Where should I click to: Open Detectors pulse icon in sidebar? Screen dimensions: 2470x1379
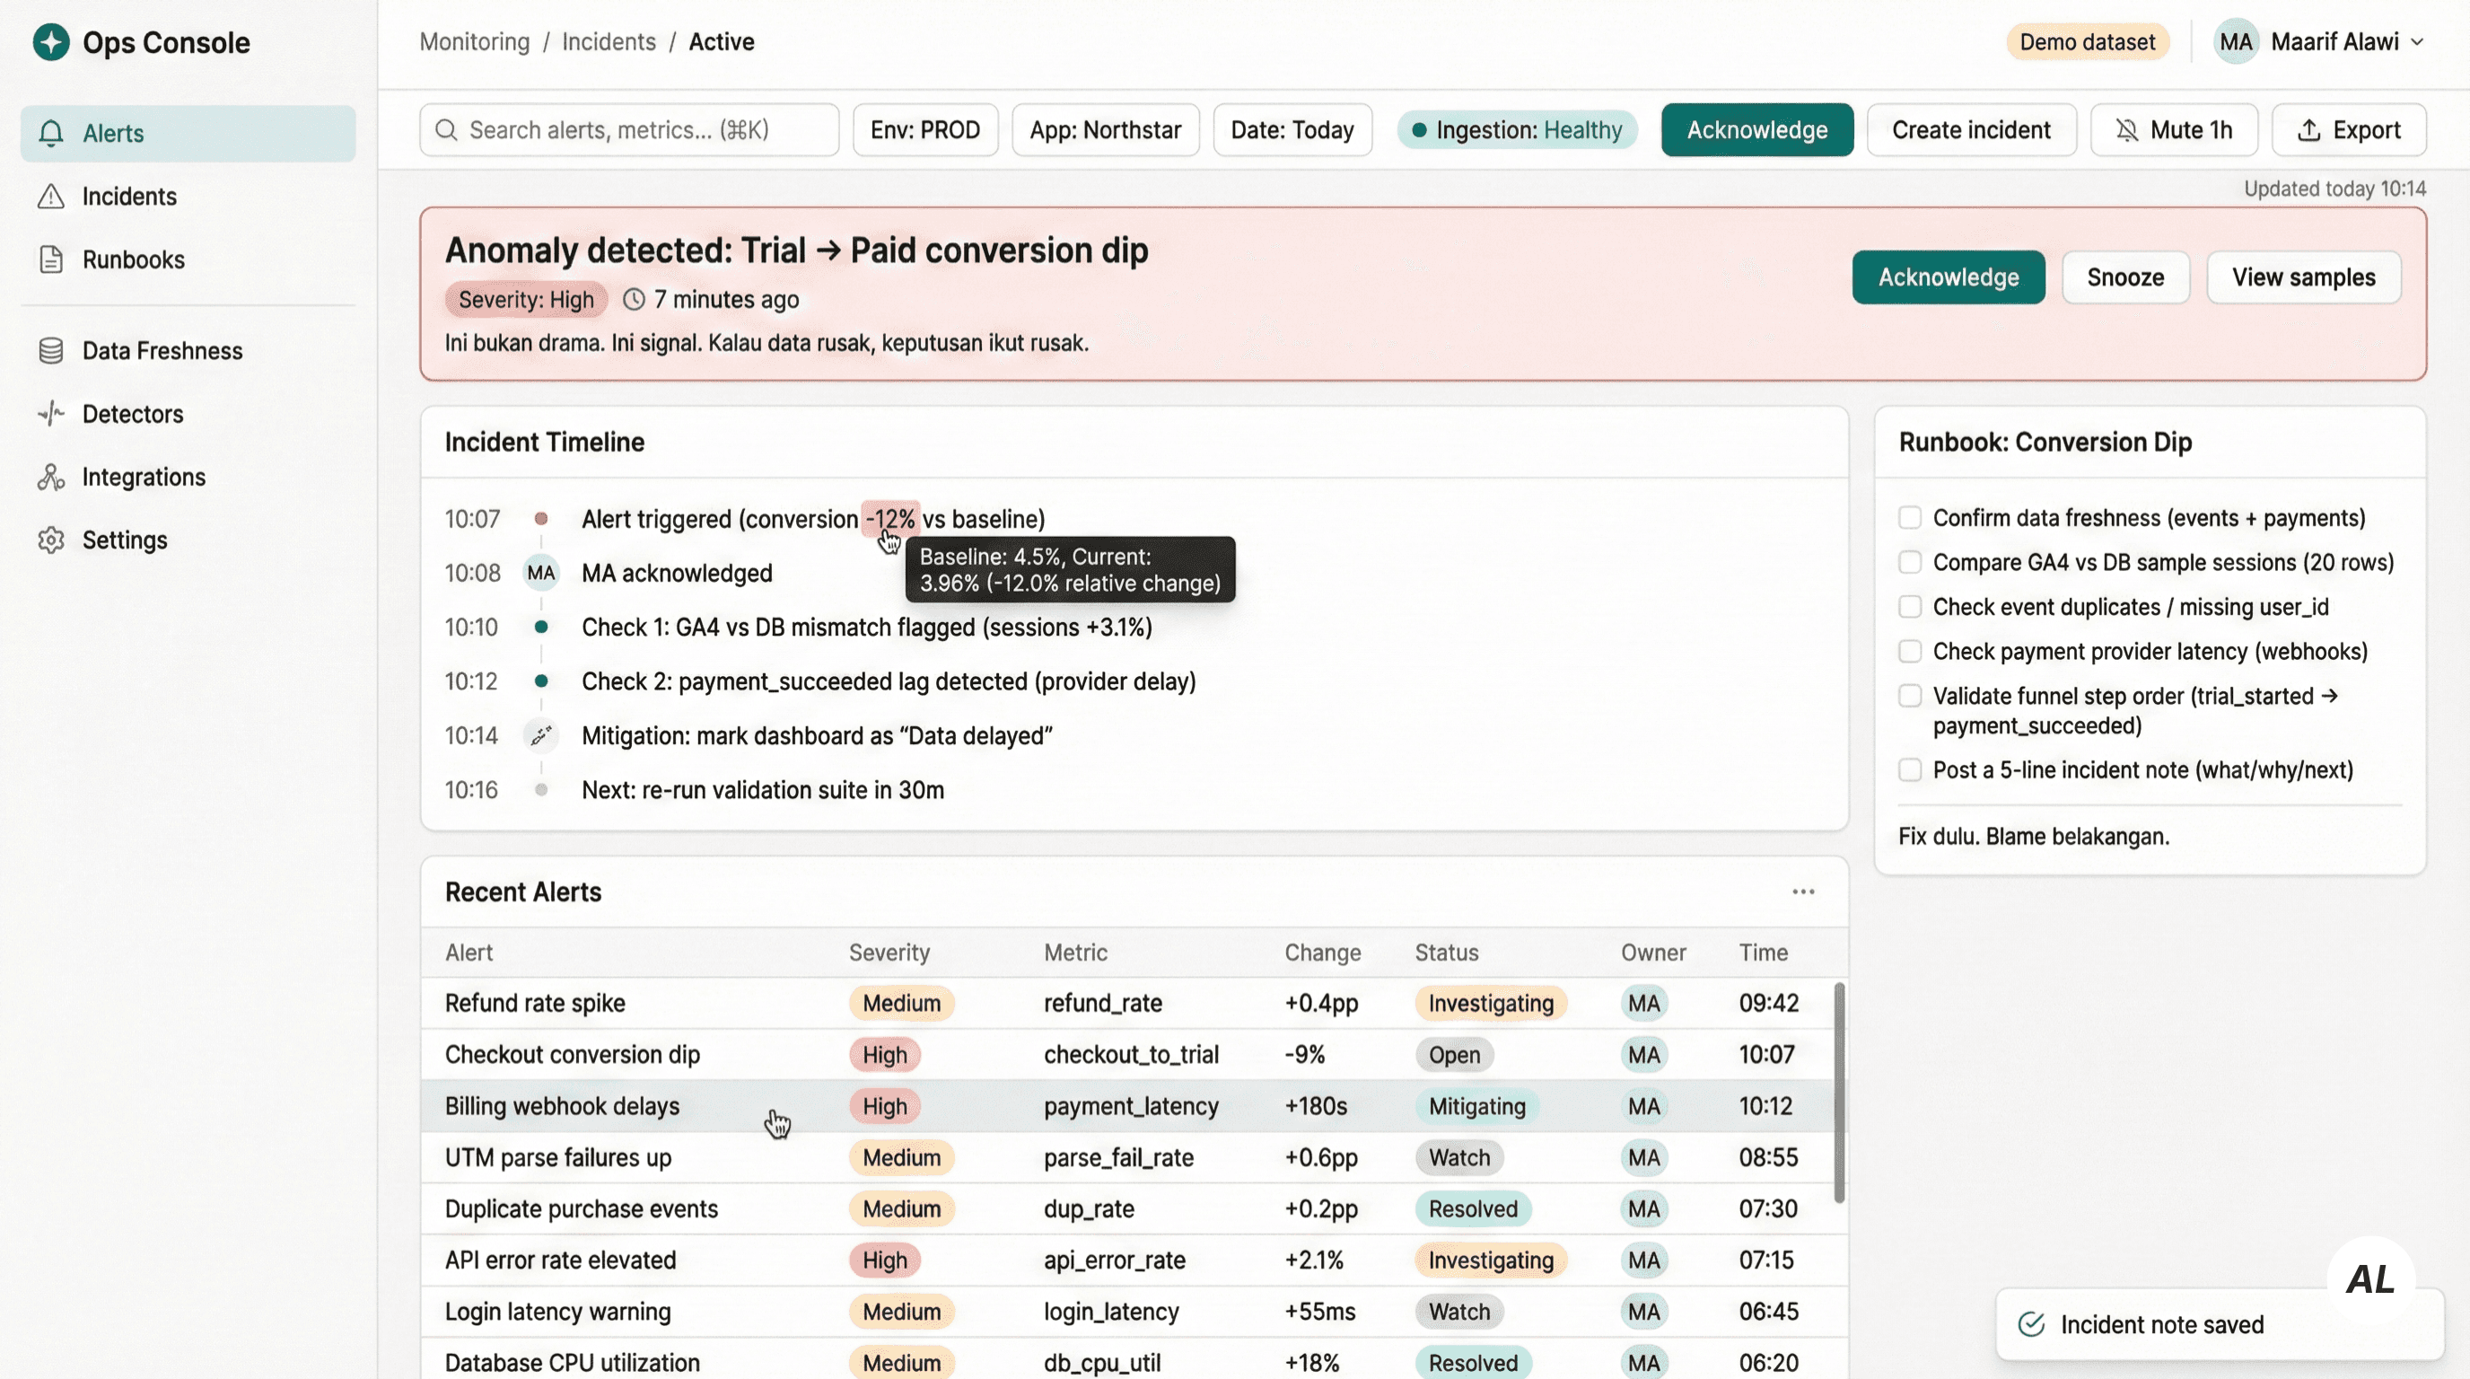coord(51,414)
